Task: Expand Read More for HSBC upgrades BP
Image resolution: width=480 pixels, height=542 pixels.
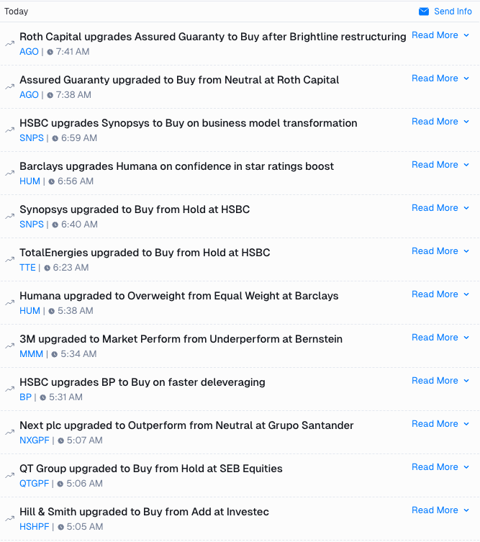Action: (x=440, y=381)
